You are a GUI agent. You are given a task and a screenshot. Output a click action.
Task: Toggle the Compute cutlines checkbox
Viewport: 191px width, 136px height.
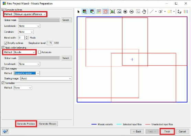tap(3, 10)
